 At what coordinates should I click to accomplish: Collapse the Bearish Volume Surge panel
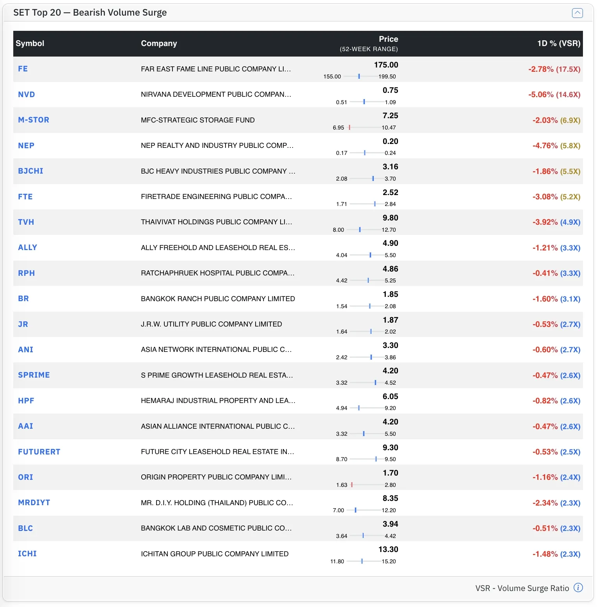coord(577,13)
